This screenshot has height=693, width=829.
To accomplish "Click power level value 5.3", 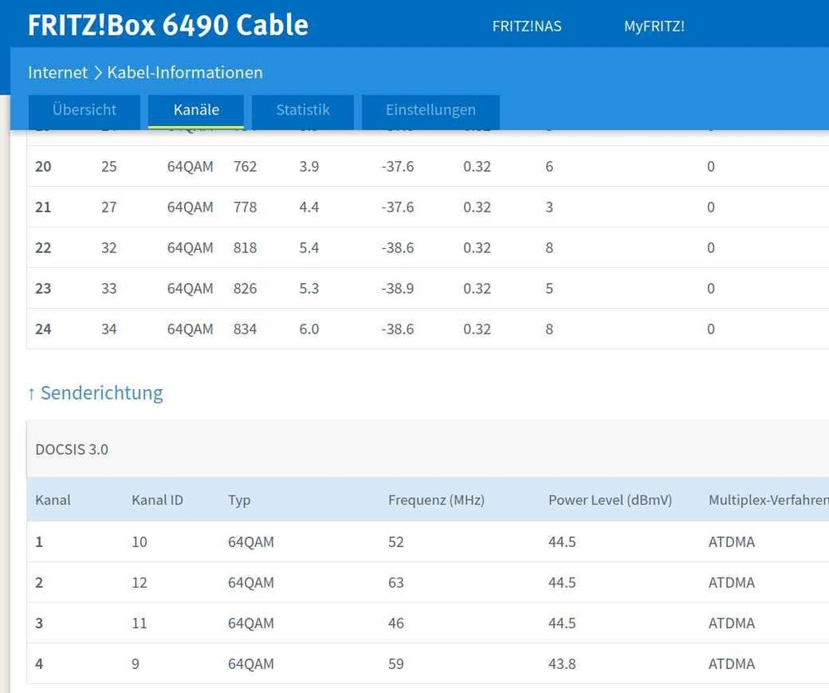I will (309, 289).
